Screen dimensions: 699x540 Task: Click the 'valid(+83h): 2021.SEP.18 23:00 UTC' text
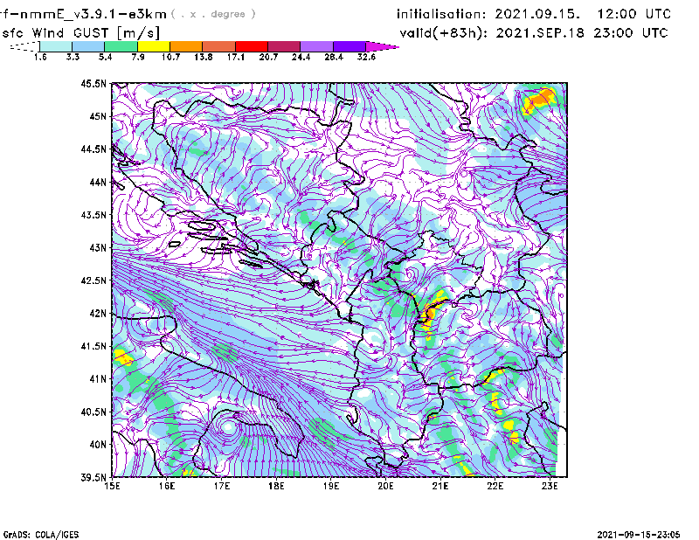(x=534, y=33)
